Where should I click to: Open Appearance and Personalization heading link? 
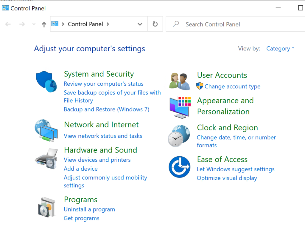pyautogui.click(x=225, y=106)
